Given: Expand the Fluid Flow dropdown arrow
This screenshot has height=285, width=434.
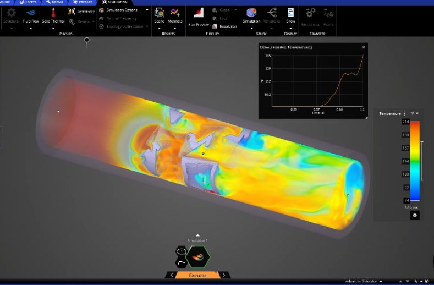Looking at the screenshot, I should tap(31, 28).
